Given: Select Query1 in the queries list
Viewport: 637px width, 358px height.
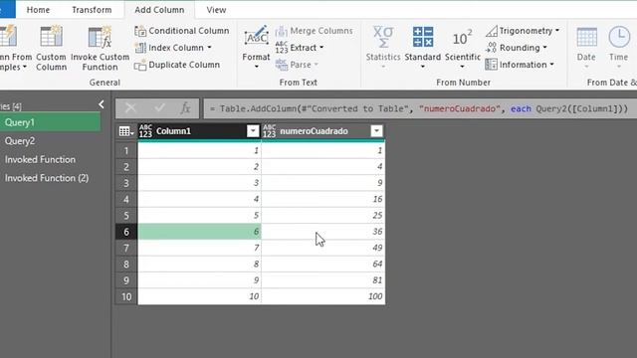Looking at the screenshot, I should click(x=50, y=122).
